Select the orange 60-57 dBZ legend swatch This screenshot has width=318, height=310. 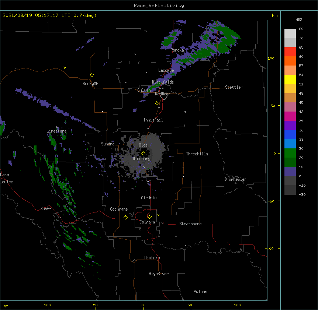click(x=290, y=61)
